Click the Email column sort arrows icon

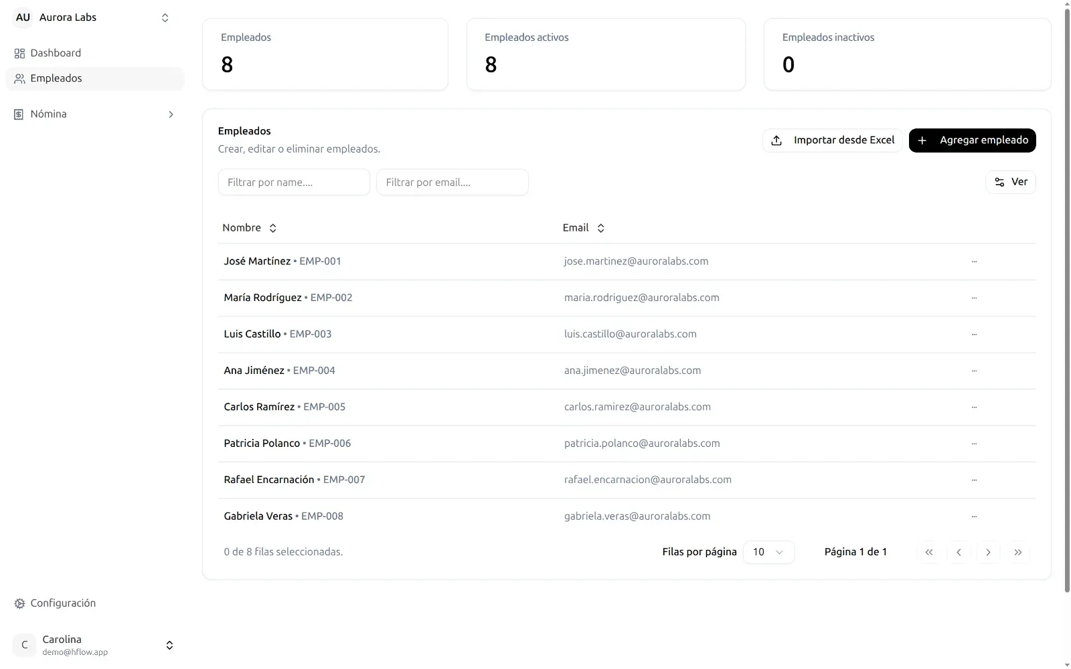click(600, 228)
